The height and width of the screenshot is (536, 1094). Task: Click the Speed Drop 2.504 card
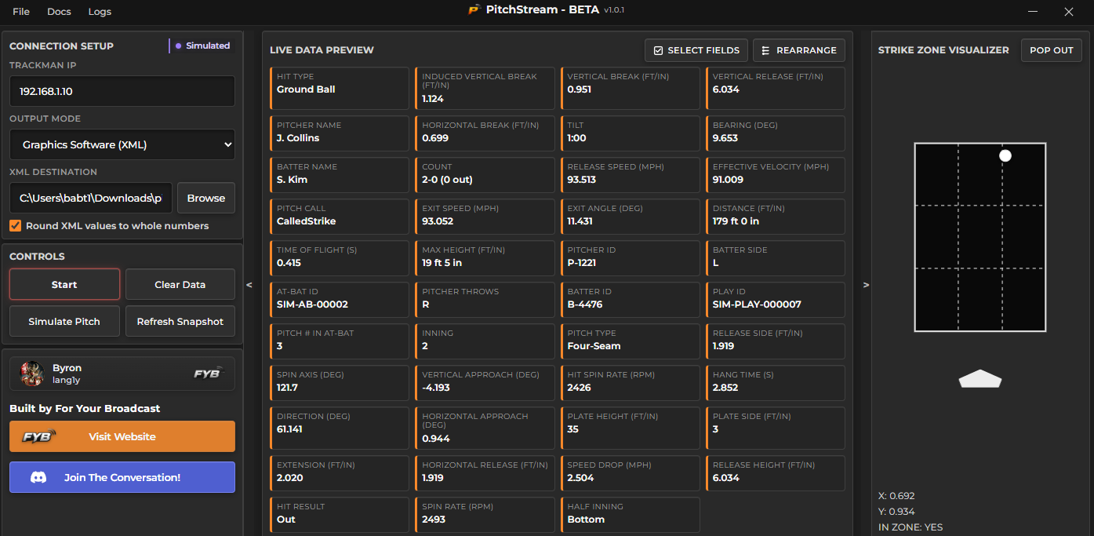pos(632,473)
